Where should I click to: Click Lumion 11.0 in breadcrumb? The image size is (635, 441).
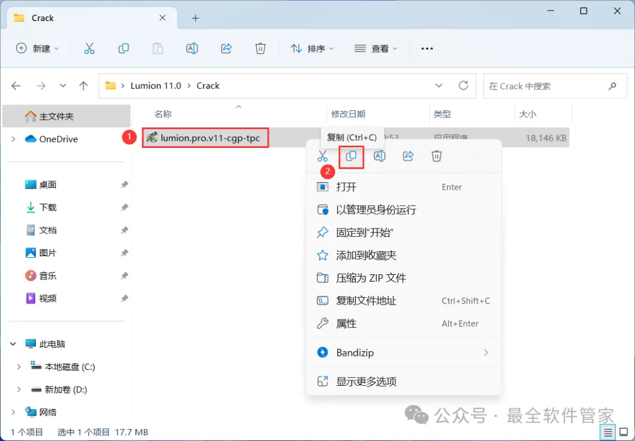[x=155, y=86]
